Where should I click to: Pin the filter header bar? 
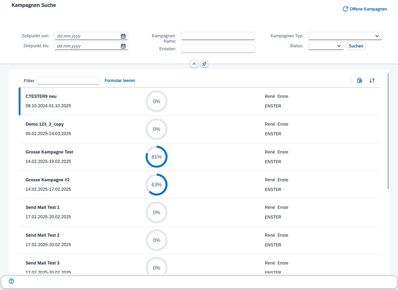(204, 64)
